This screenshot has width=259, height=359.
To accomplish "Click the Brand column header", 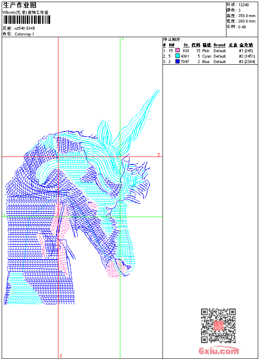I will [219, 45].
